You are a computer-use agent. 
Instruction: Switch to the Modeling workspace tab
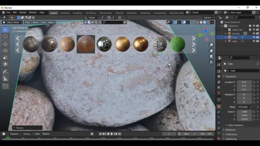point(65,13)
